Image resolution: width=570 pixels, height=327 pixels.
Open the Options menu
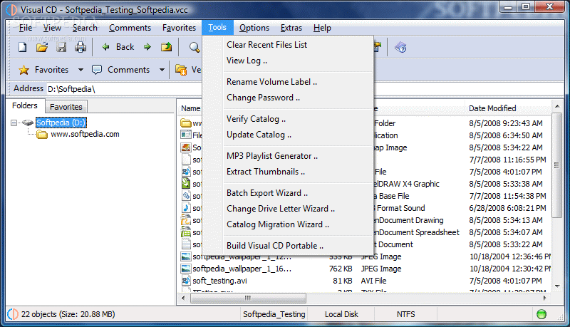point(254,28)
